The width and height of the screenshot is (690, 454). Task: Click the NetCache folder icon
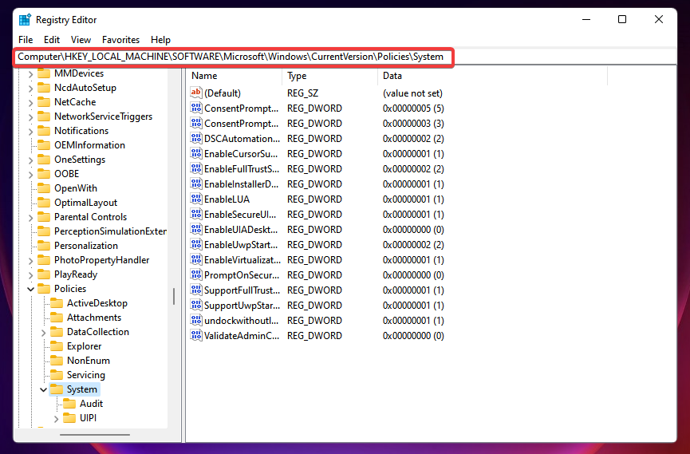(x=44, y=102)
